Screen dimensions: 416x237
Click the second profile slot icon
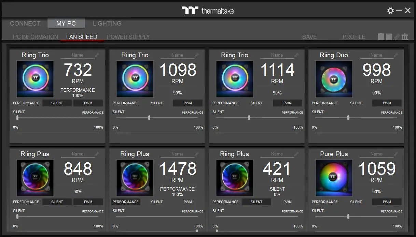tap(389, 36)
